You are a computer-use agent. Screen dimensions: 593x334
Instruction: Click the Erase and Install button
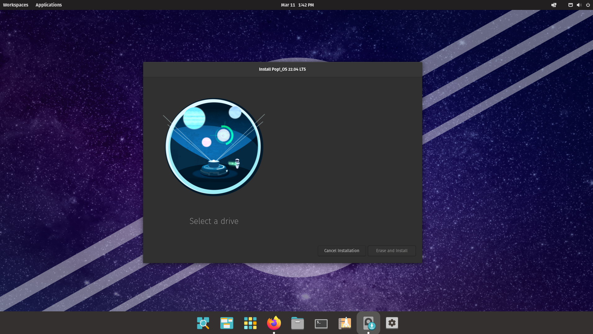tap(392, 251)
